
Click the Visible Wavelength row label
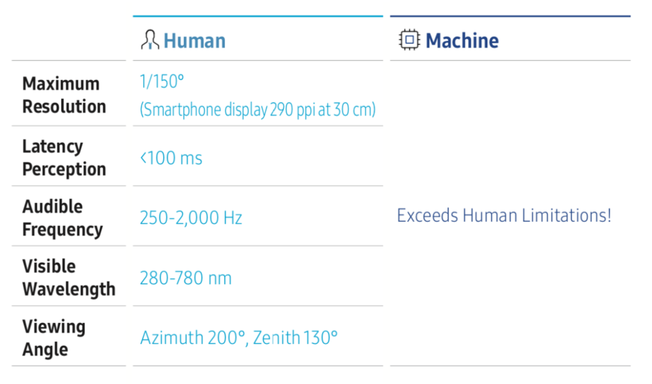[x=69, y=278]
